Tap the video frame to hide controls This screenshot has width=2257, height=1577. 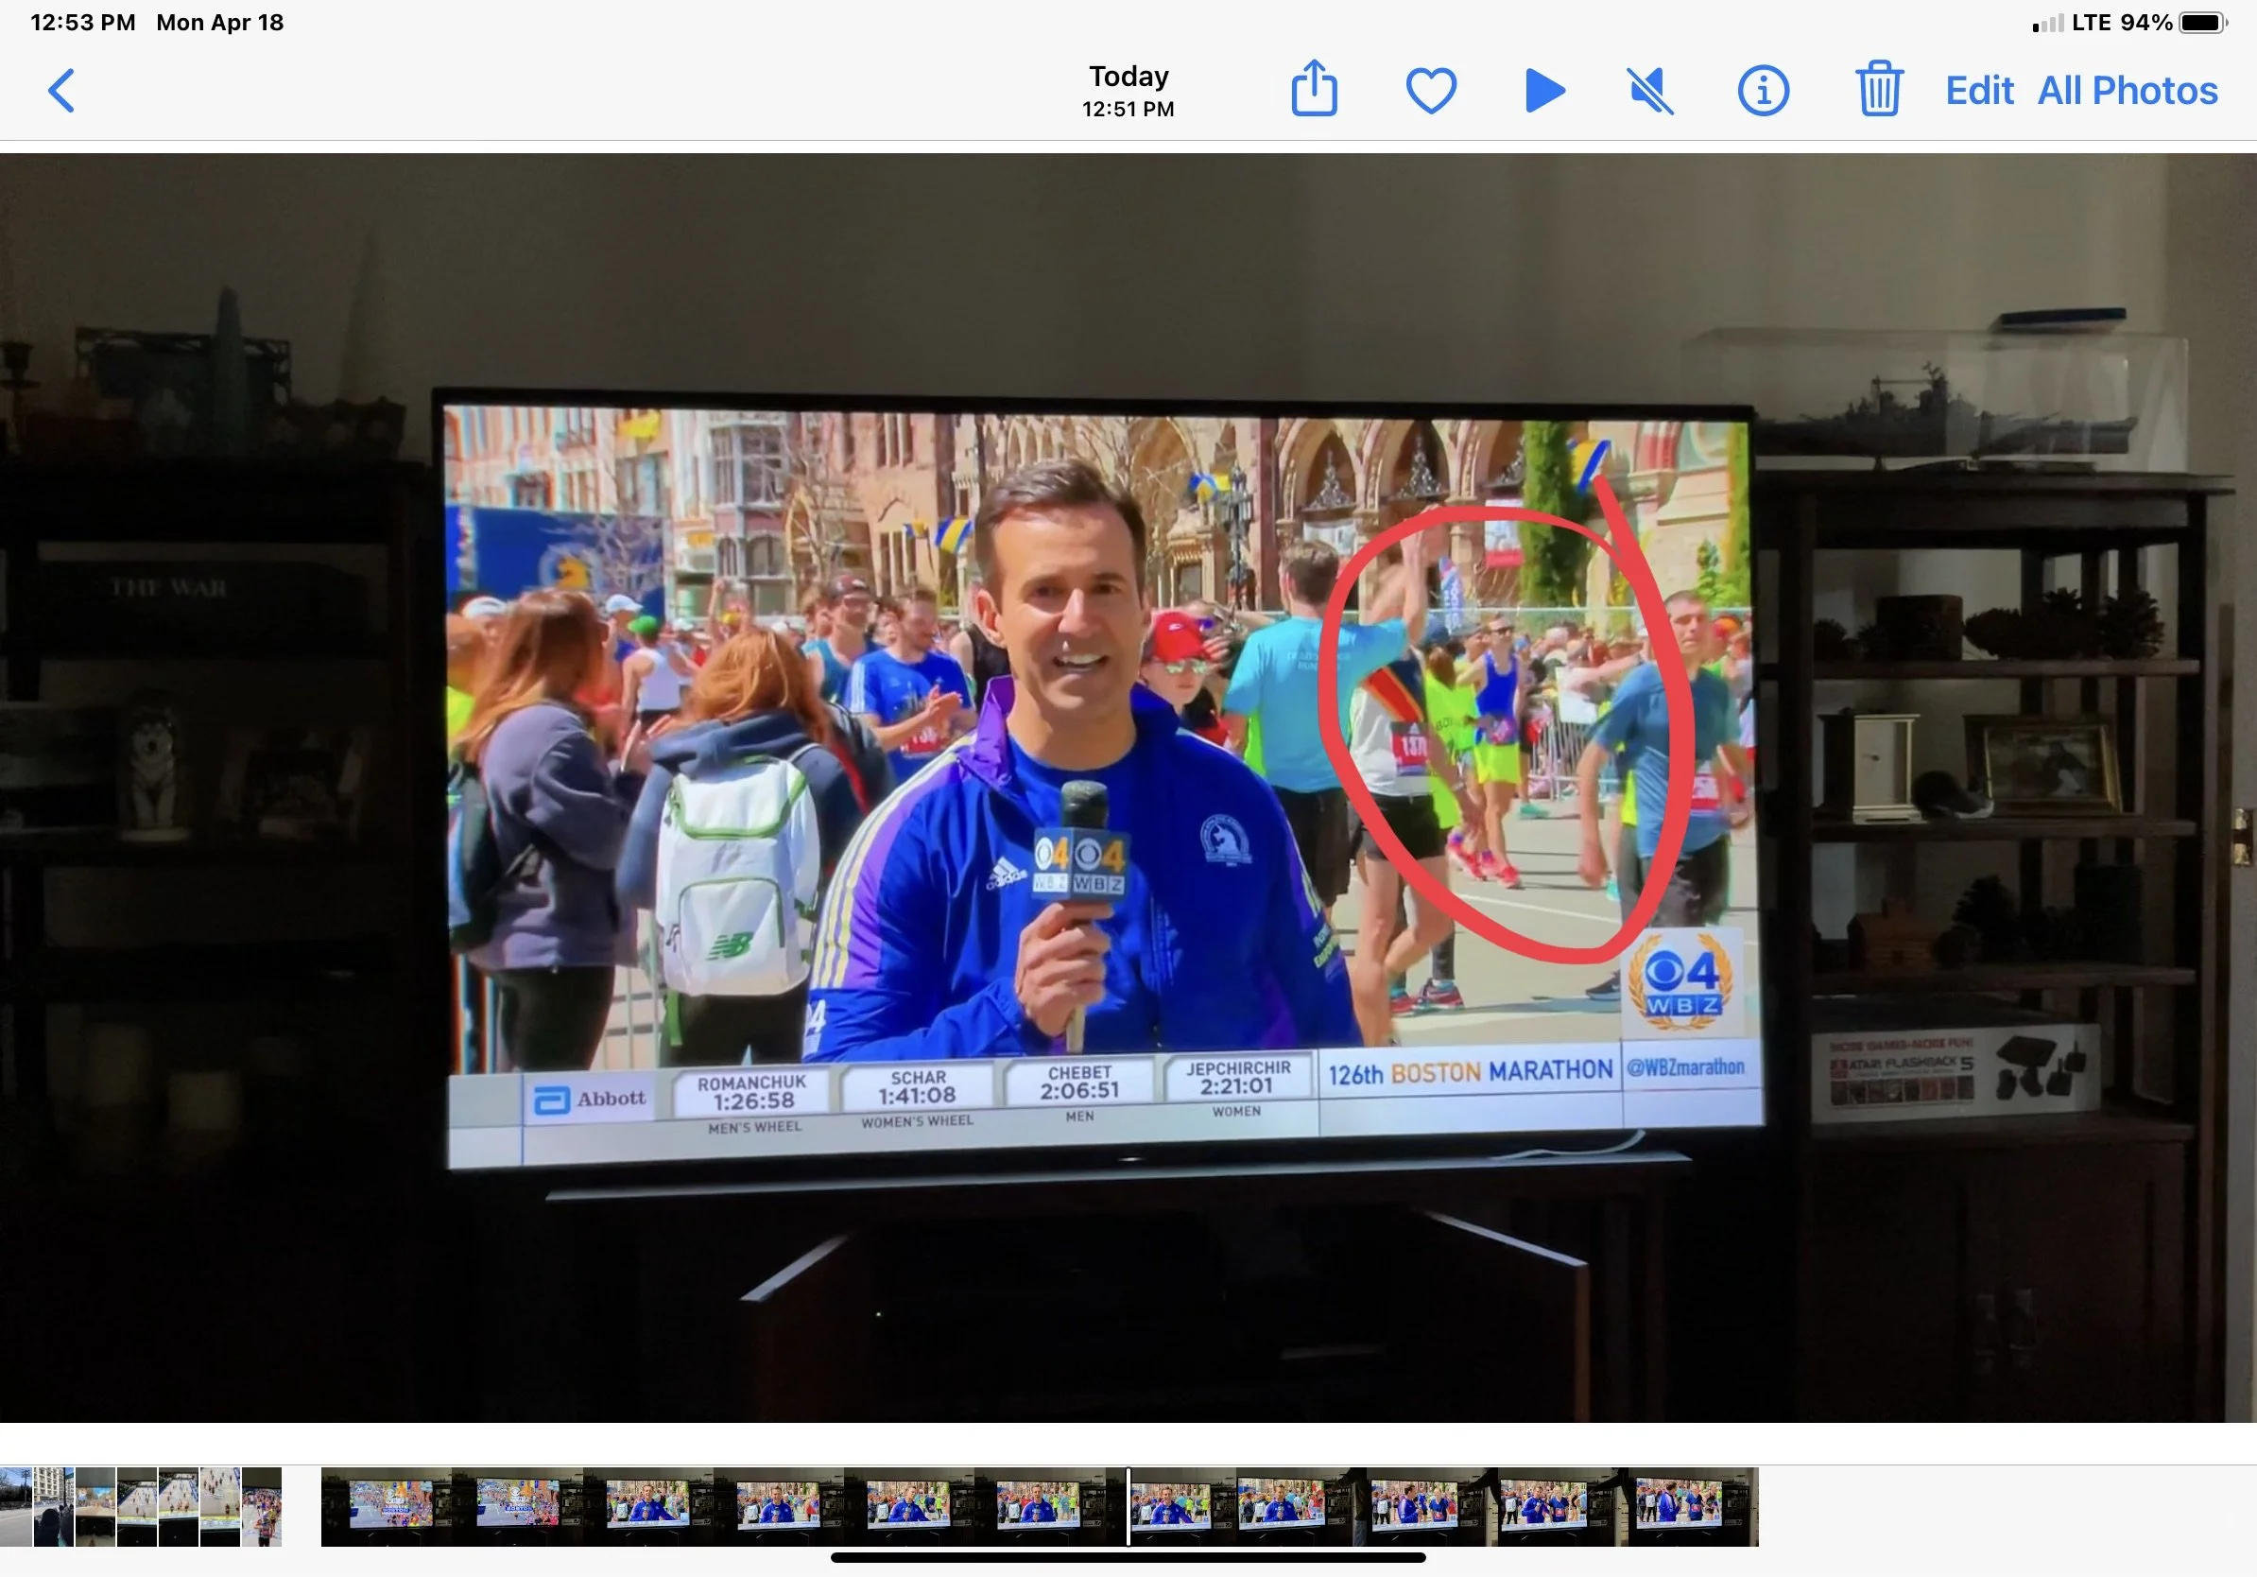click(x=1128, y=787)
